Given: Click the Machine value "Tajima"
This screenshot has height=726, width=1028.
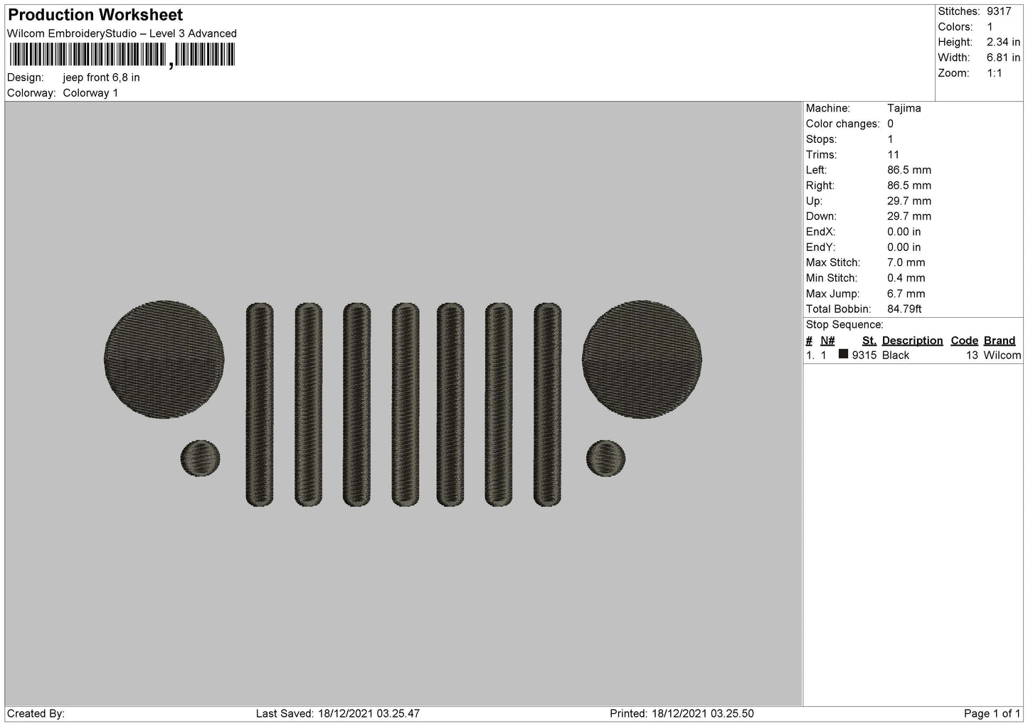Looking at the screenshot, I should 904,108.
